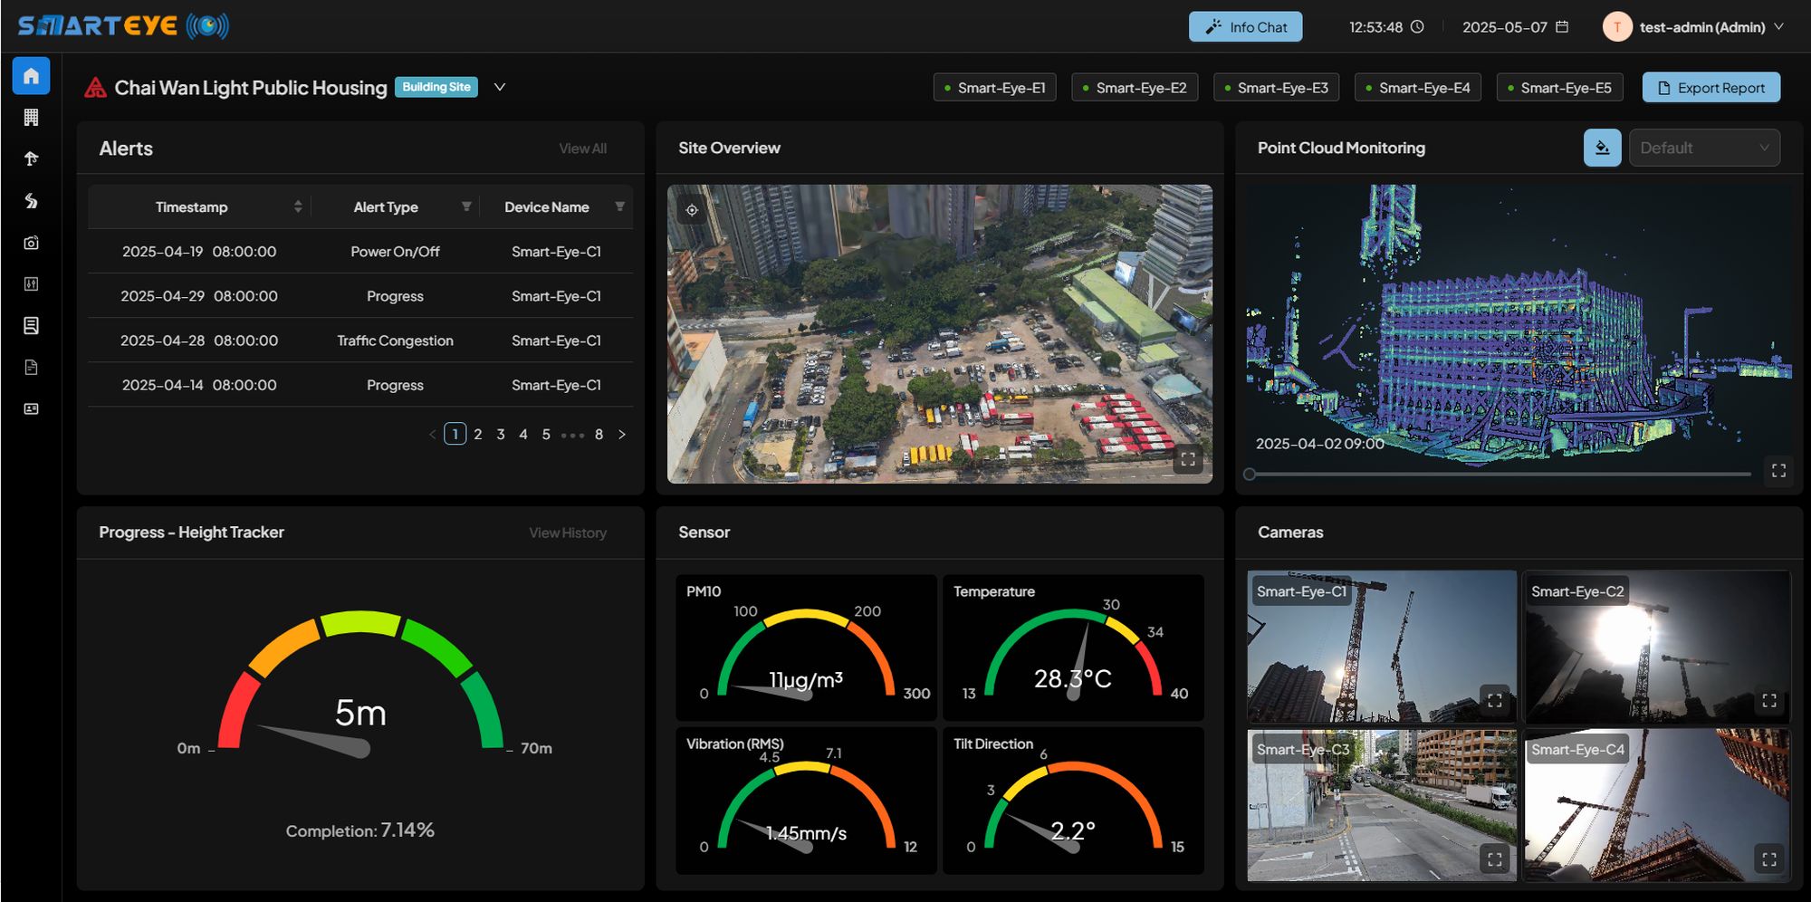Image resolution: width=1811 pixels, height=902 pixels.
Task: Toggle the Smart-Eye-E3 device chip
Action: (x=1276, y=88)
